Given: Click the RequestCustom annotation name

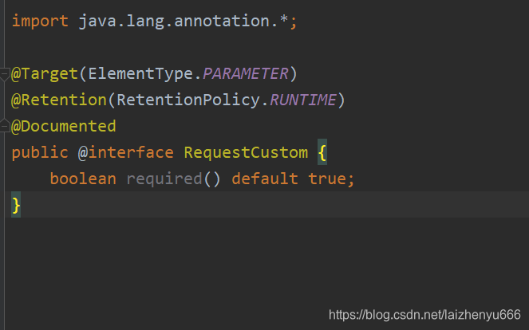Looking at the screenshot, I should click(x=246, y=153).
